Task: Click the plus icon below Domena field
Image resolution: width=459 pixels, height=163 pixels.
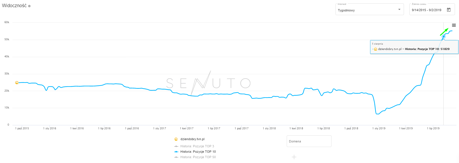Action: 294,157
